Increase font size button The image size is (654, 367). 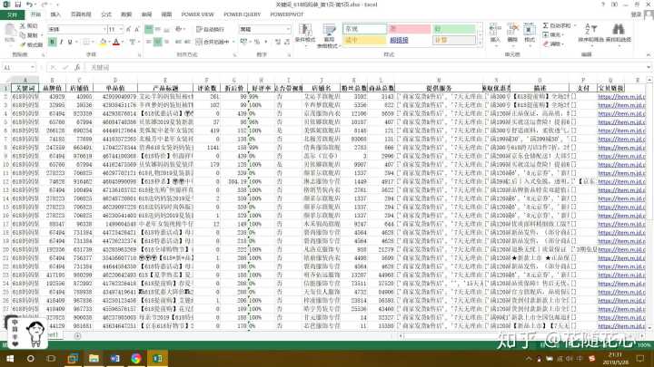(128, 29)
